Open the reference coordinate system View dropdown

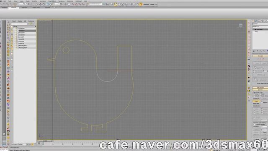click(x=56, y=4)
